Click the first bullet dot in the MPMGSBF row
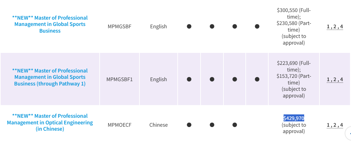The width and height of the screenshot is (351, 144). tap(189, 27)
